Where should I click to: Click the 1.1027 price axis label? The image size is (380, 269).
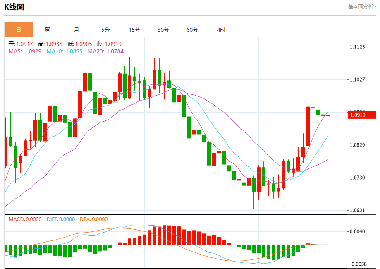pyautogui.click(x=357, y=79)
